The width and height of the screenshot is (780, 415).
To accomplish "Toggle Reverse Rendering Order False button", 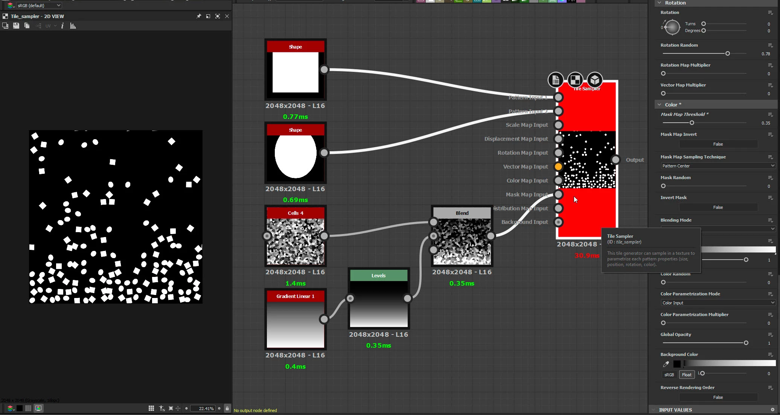I will (718, 397).
